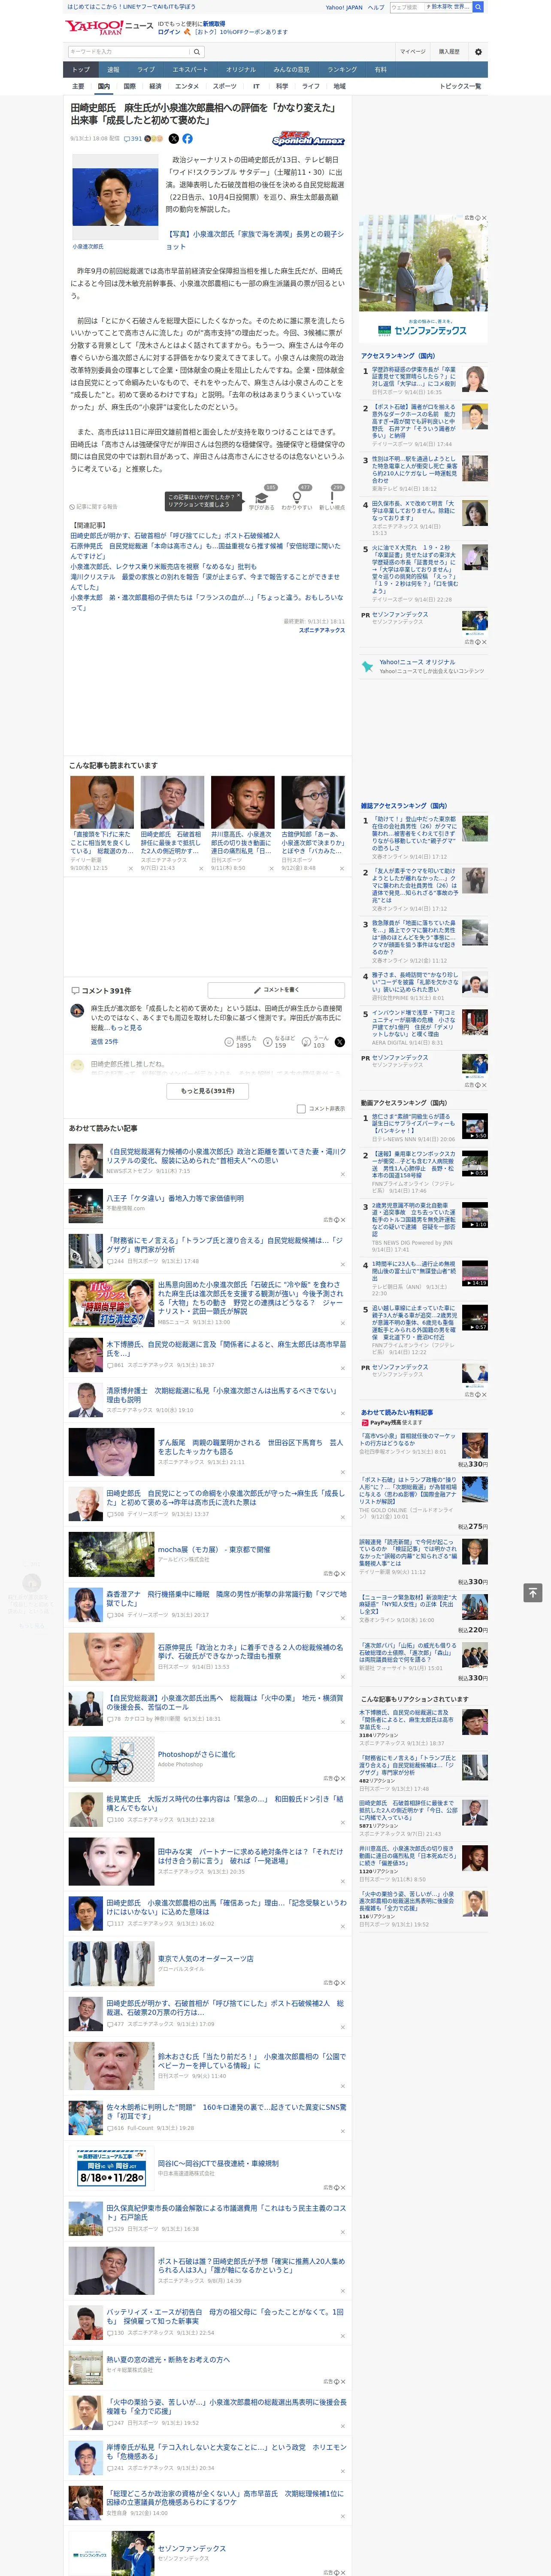Viewport: 551px width, 2576px height.
Task: Toggle the コメント非表示 checkbox
Action: (x=300, y=1108)
